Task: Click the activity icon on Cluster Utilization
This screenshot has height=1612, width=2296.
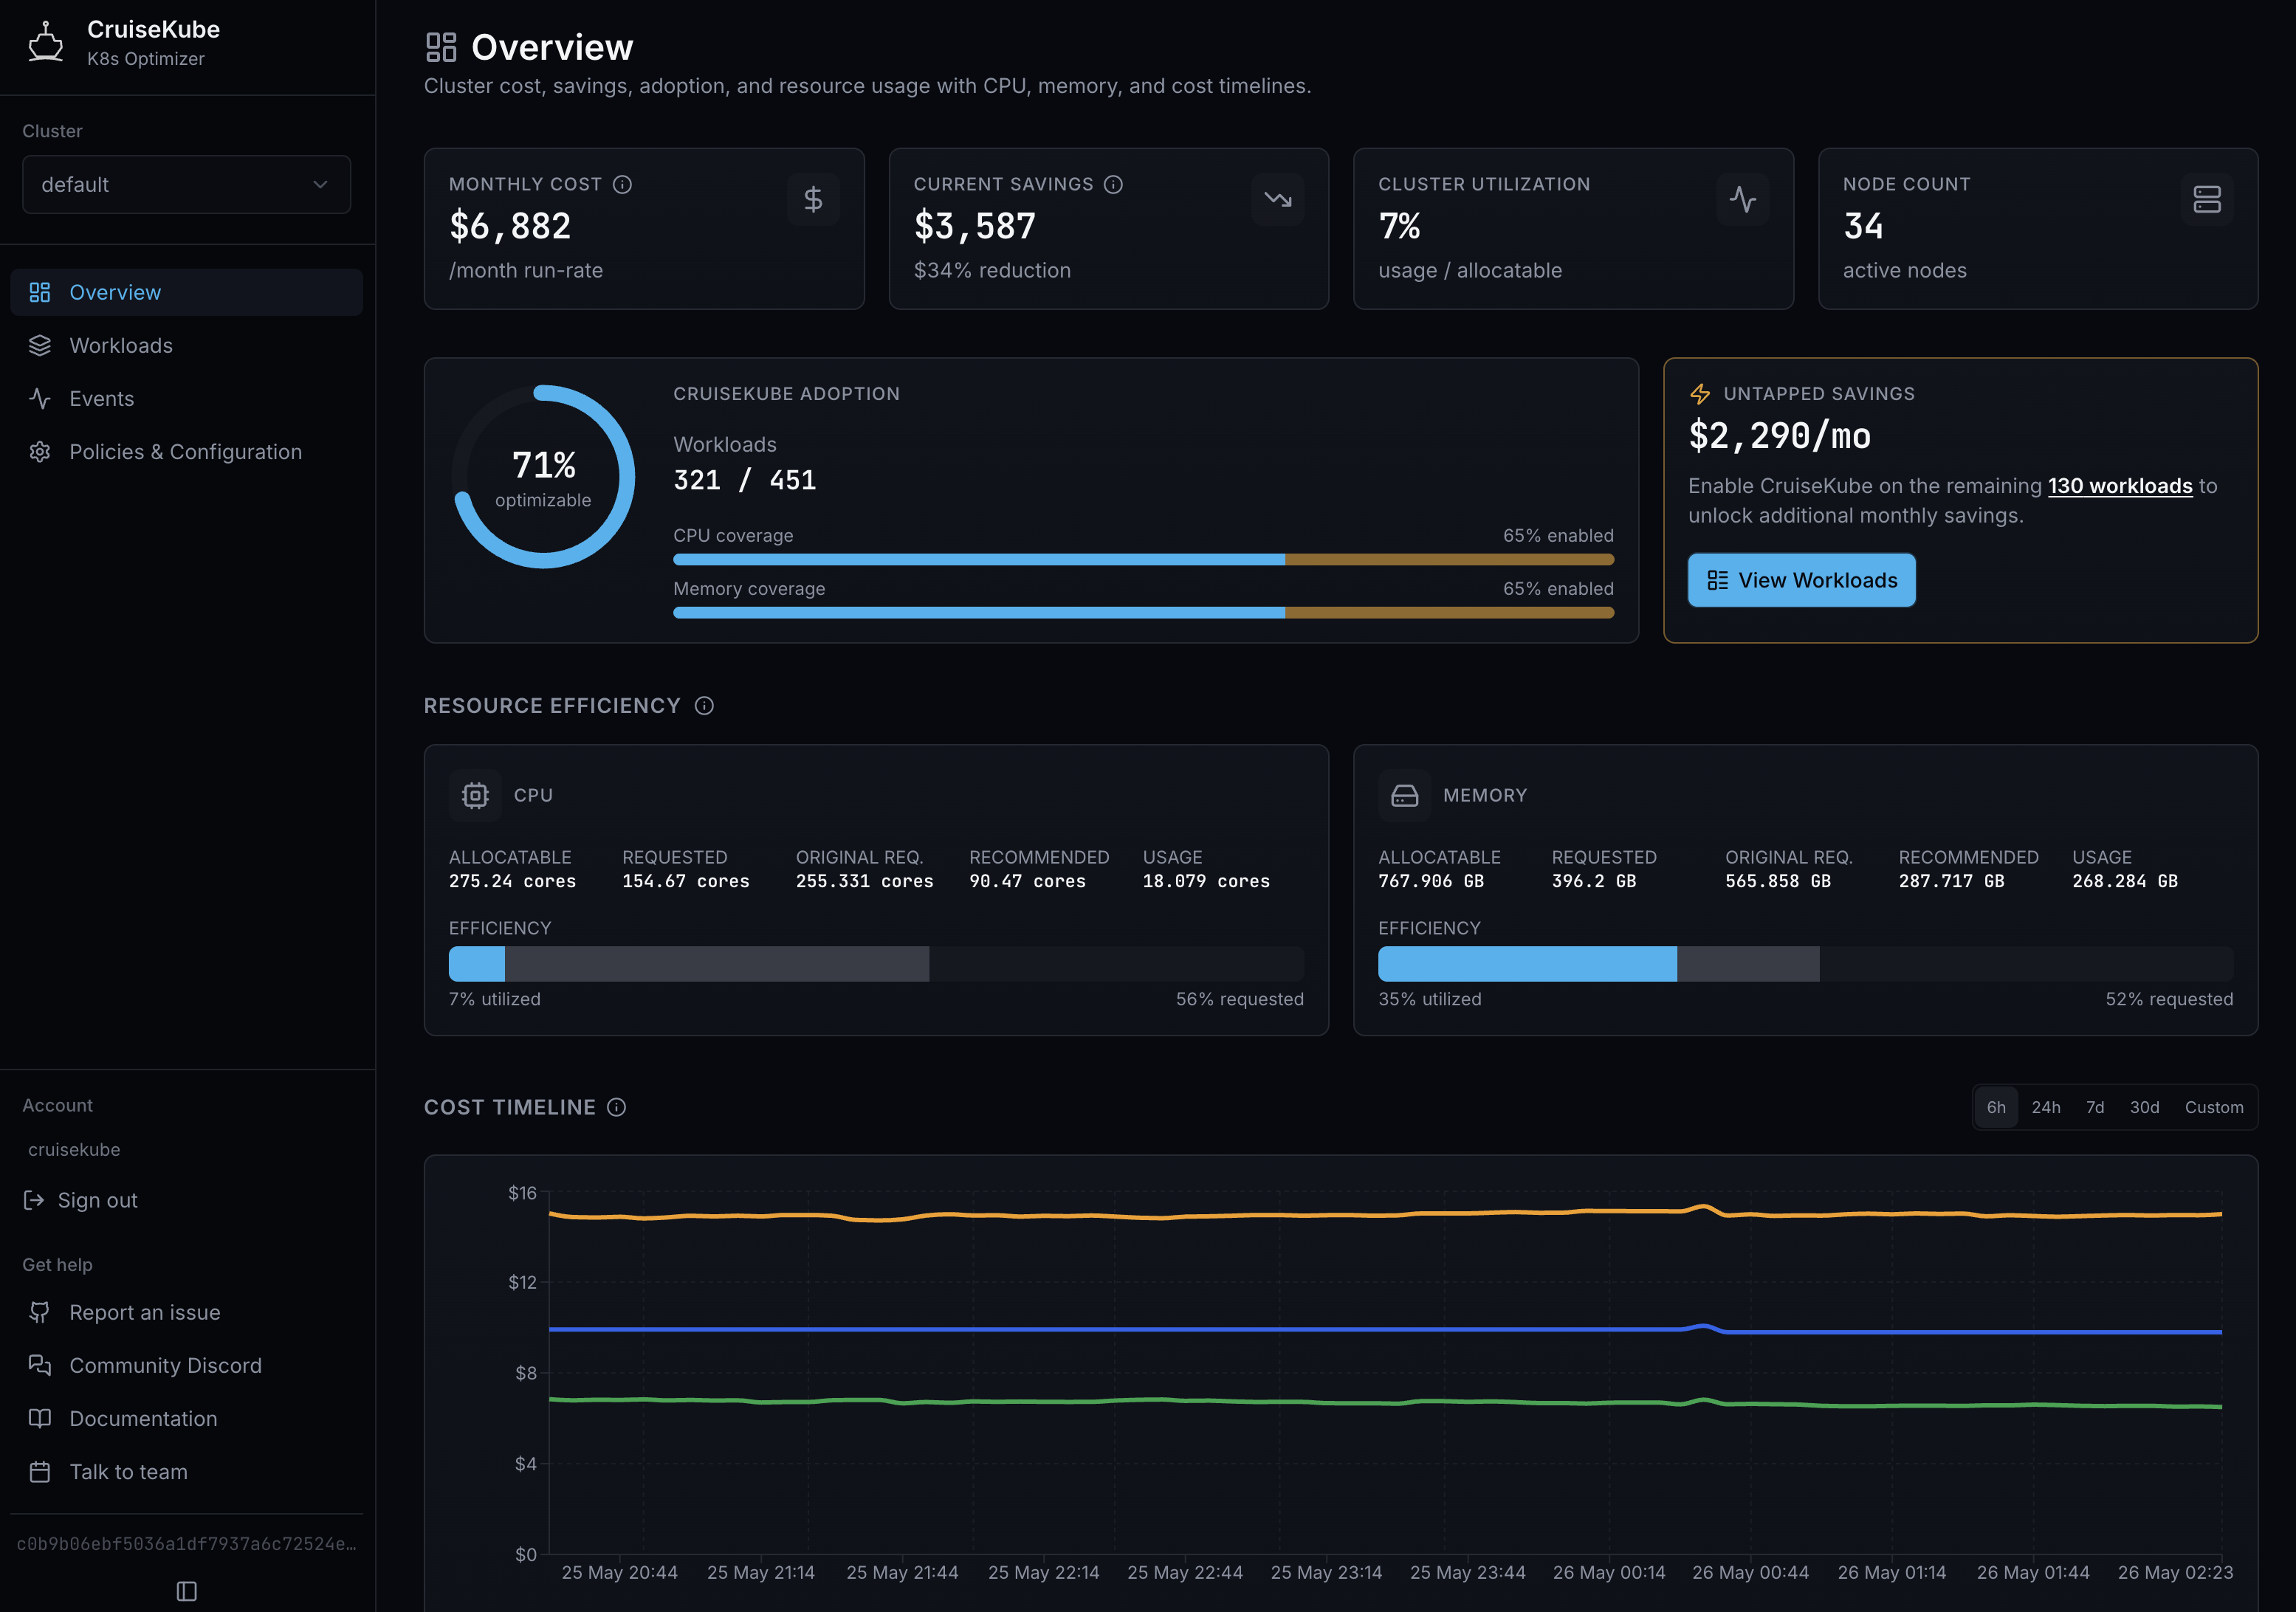Action: 1743,199
